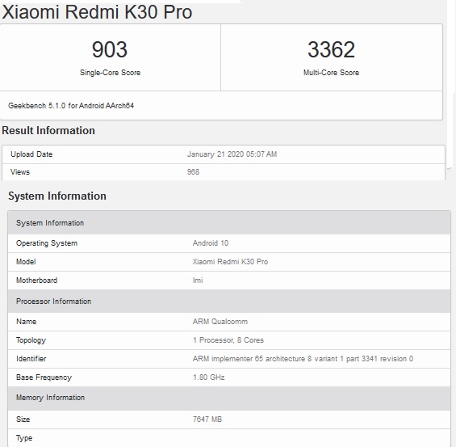456x447 pixels.
Task: Click the 'Operating System' label
Action: [47, 243]
